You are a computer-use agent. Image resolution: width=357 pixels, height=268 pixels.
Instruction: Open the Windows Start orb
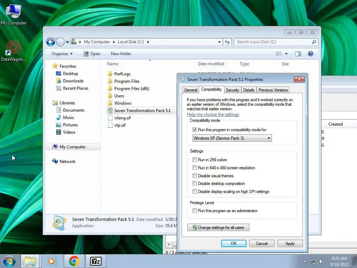click(9, 261)
